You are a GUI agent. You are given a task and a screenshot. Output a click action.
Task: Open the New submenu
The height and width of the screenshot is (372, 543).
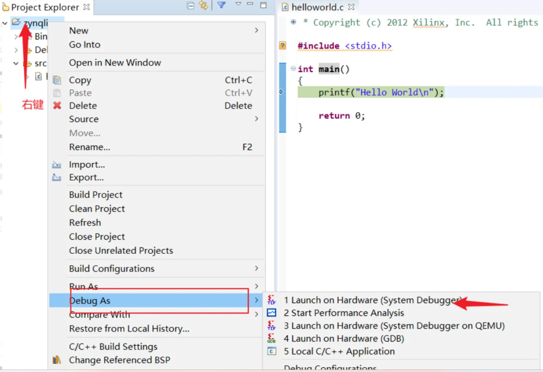[x=157, y=30]
